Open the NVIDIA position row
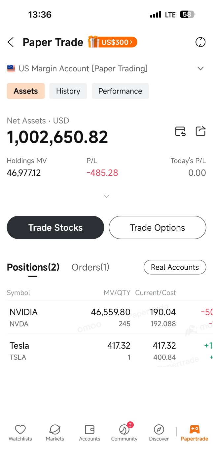The image size is (213, 462). 106,317
